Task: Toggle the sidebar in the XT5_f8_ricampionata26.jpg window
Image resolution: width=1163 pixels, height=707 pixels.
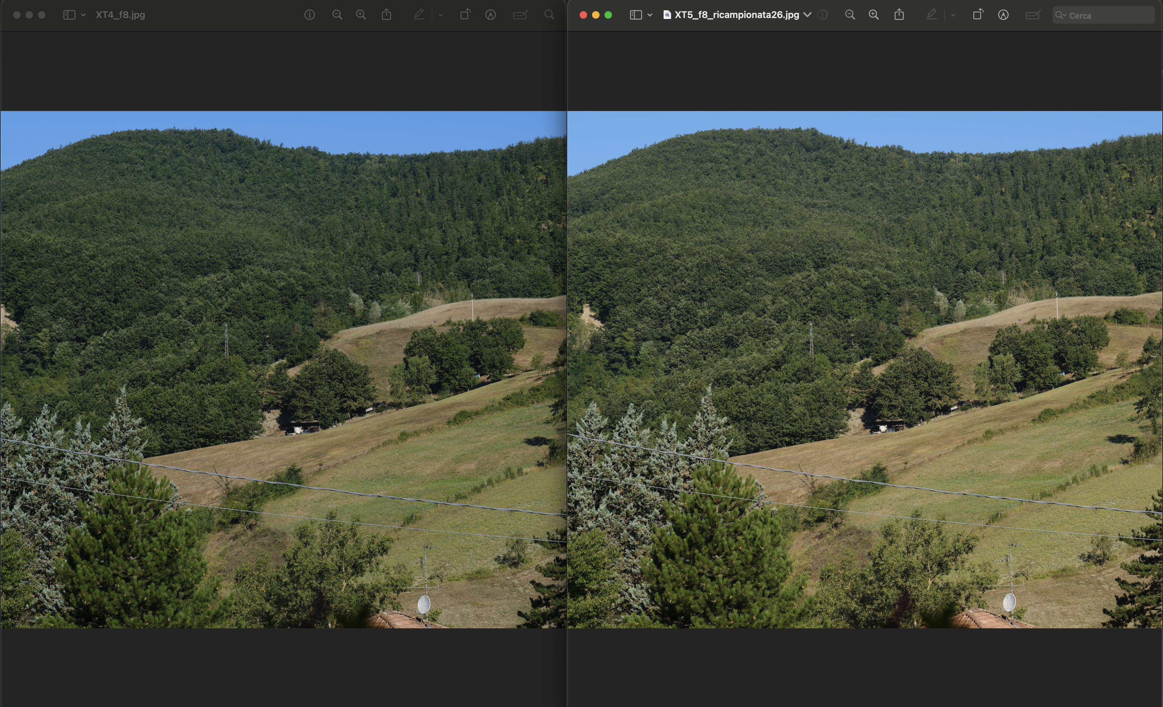Action: [x=636, y=15]
